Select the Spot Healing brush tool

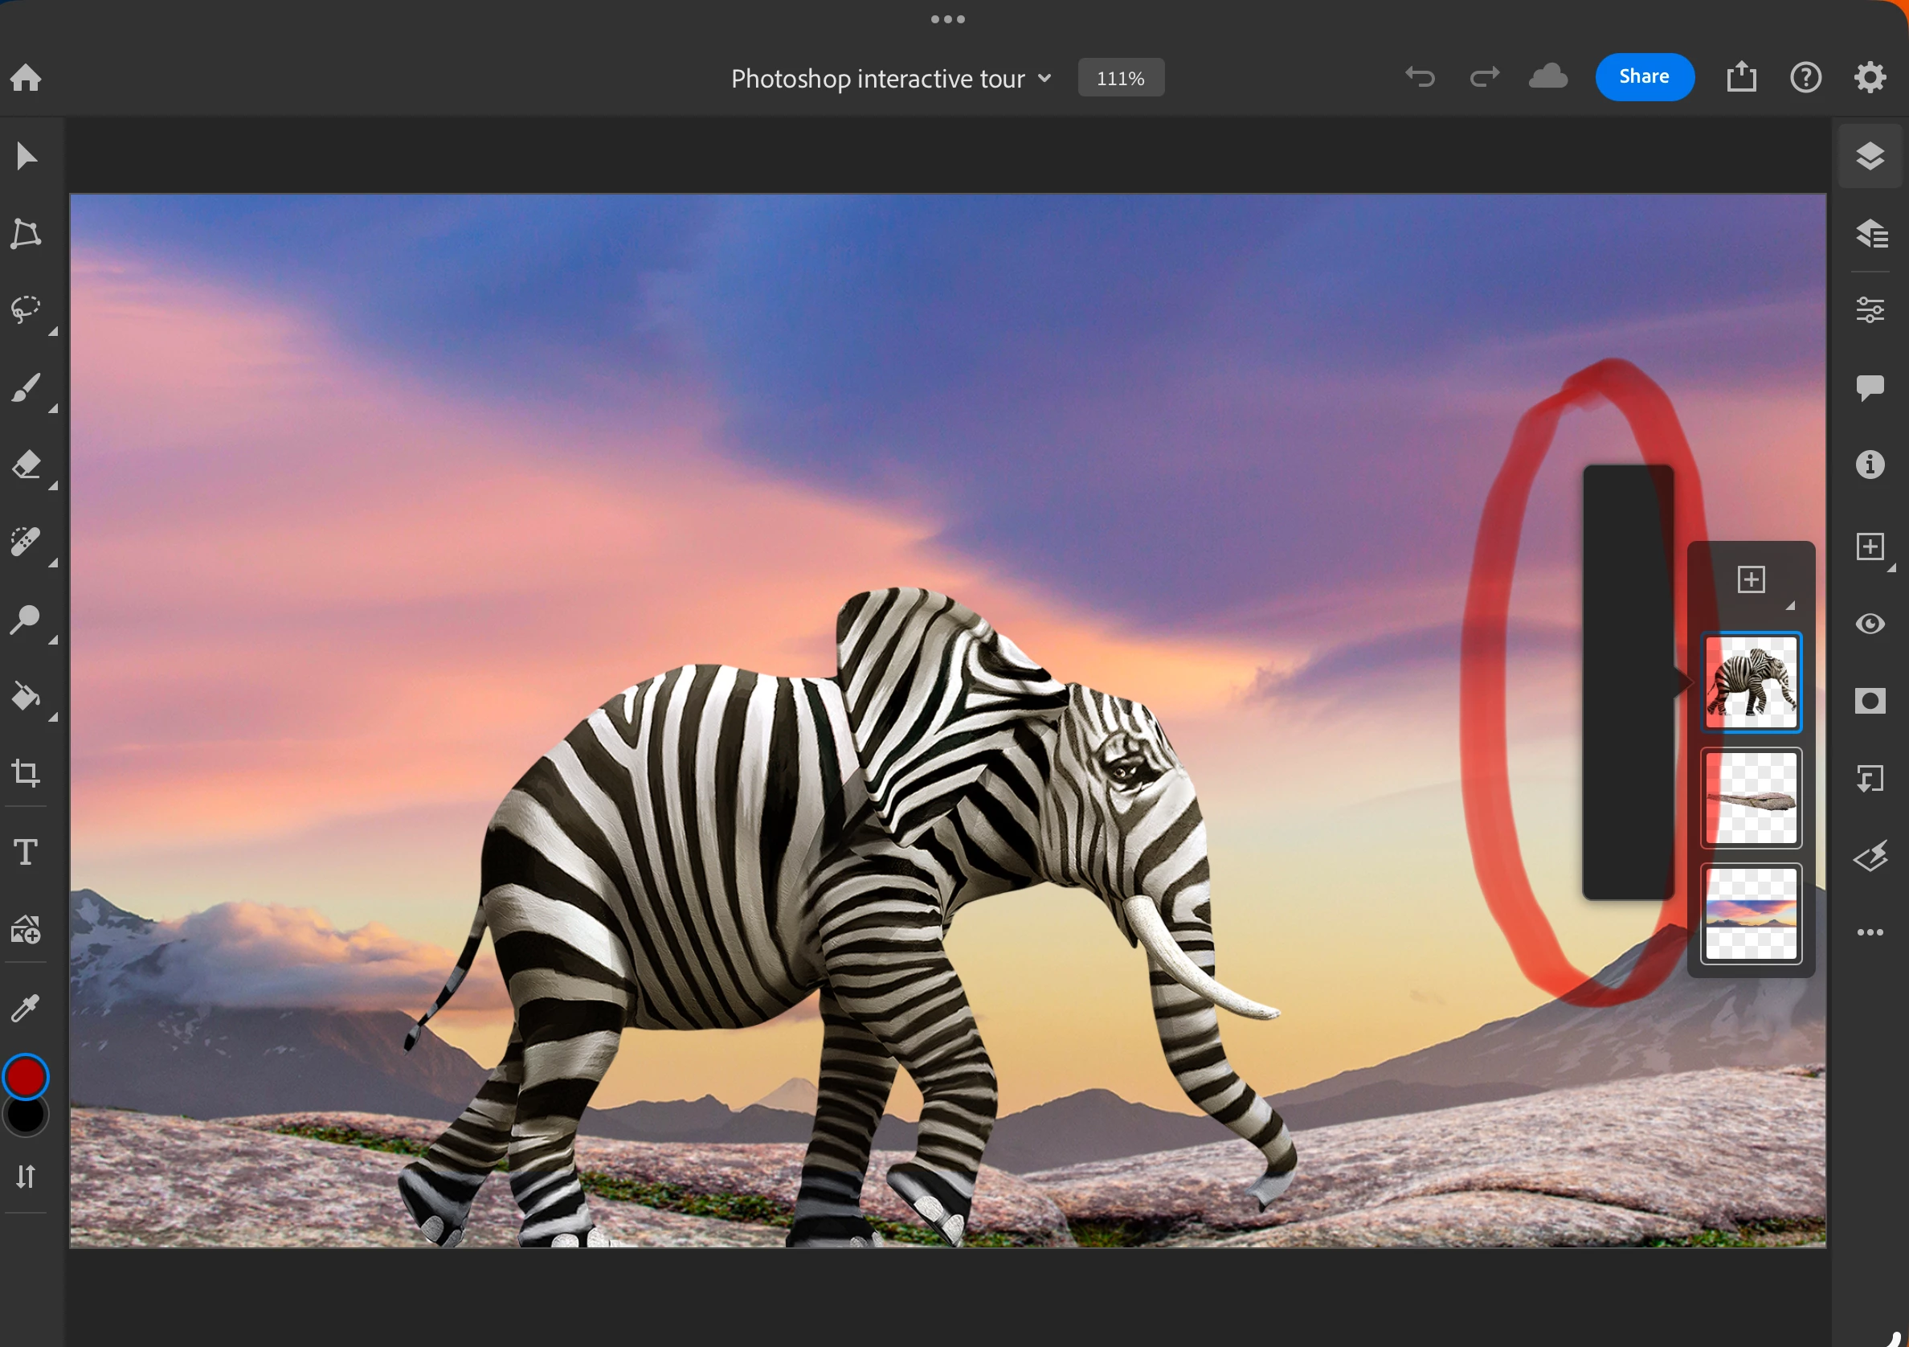(27, 542)
